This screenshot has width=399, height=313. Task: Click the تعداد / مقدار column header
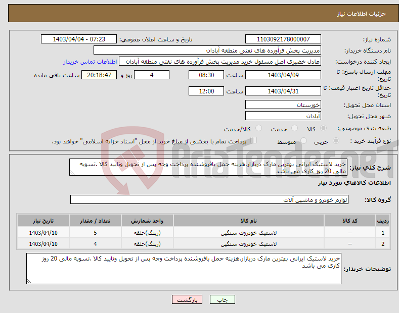95,221
